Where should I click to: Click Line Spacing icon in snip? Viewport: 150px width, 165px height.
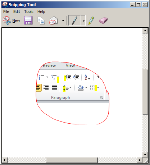66,88
